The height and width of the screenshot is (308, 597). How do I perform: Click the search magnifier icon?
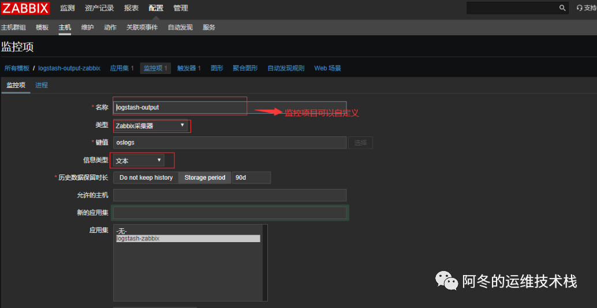point(562,8)
